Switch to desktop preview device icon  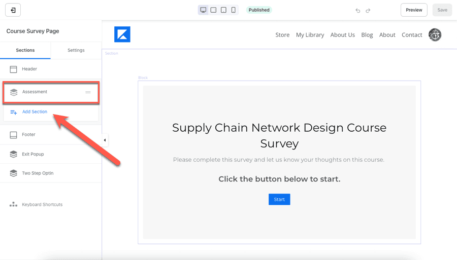click(203, 10)
